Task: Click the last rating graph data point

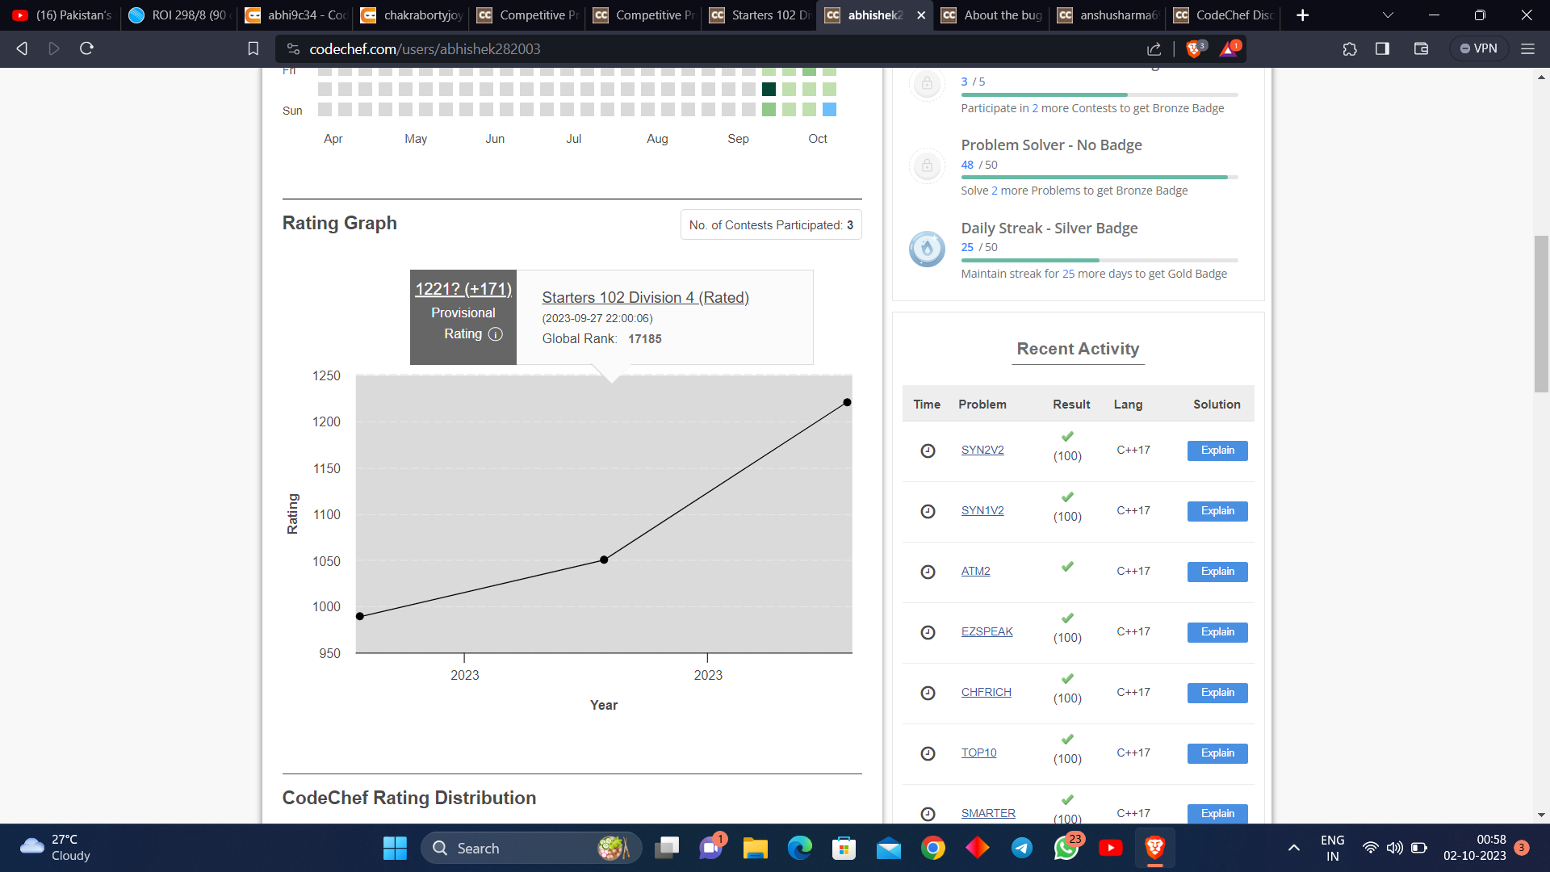Action: tap(847, 402)
